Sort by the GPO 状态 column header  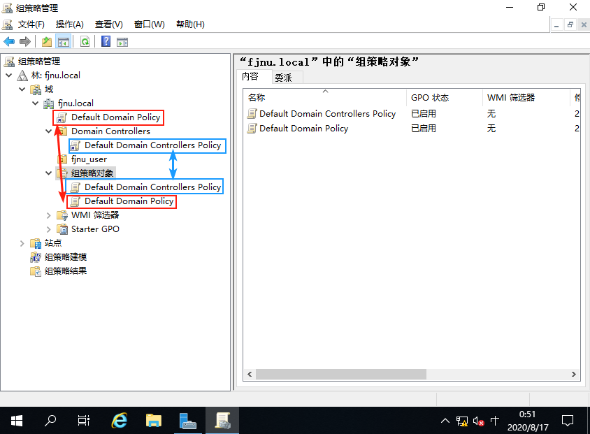click(x=445, y=97)
